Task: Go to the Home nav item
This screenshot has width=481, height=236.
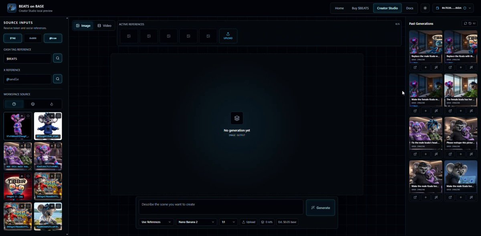Action: pos(339,8)
